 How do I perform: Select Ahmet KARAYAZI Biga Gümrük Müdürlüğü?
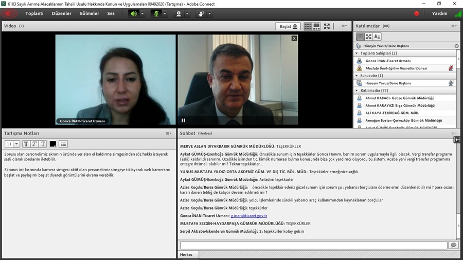coord(405,105)
